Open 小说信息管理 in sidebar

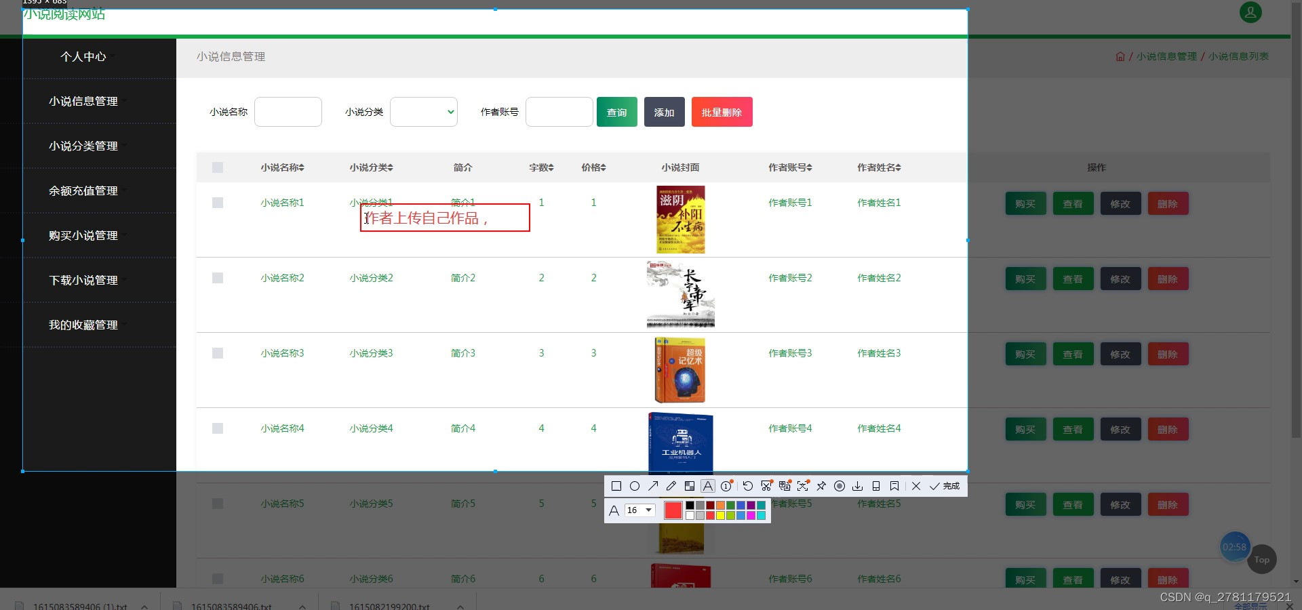click(x=83, y=101)
